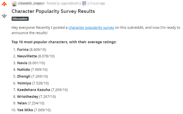This screenshot has width=183, height=114.
Task: Select the Furina entry in the list
Action: coord(23,50)
